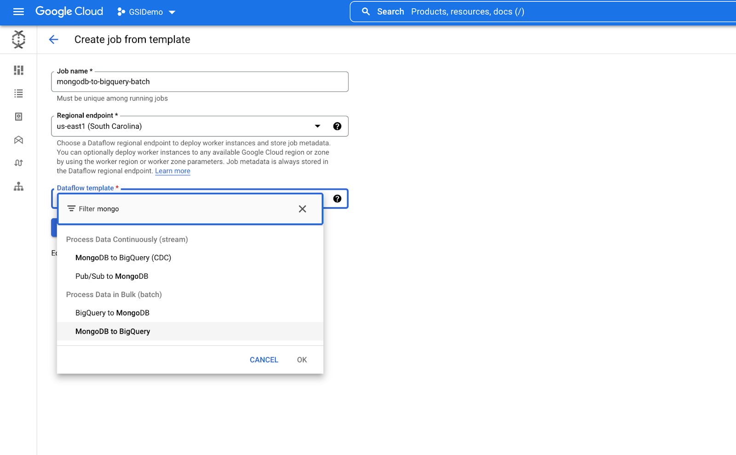Click the Google Cloud logo

point(69,11)
